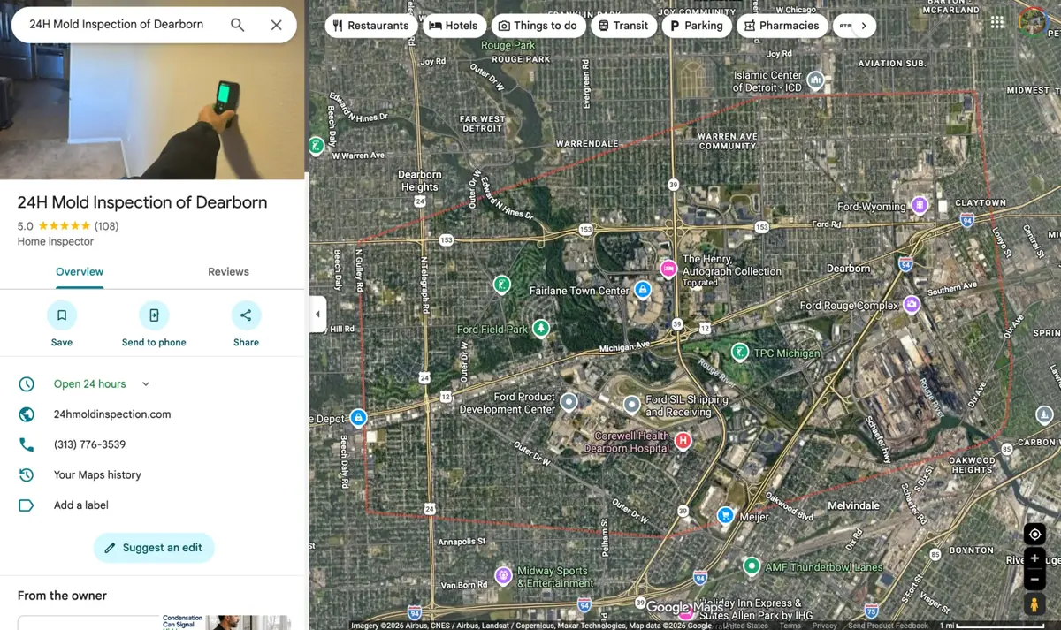Click the search magnifier icon

[237, 25]
